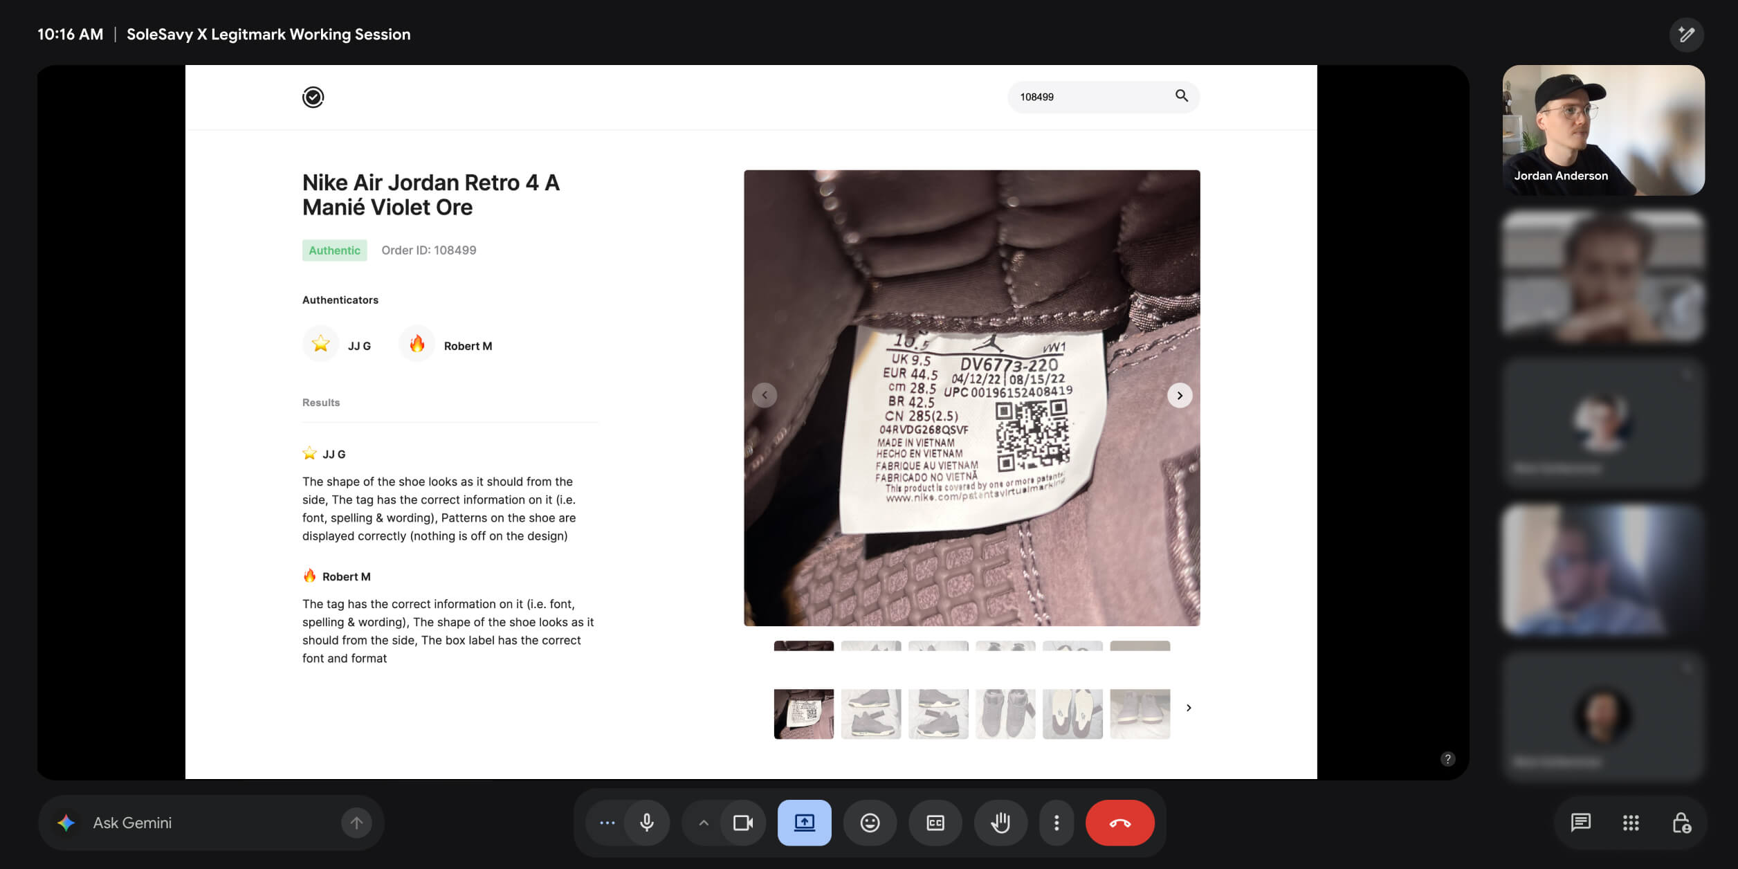The image size is (1738, 869).
Task: Click the Results section heading
Action: coord(321,403)
